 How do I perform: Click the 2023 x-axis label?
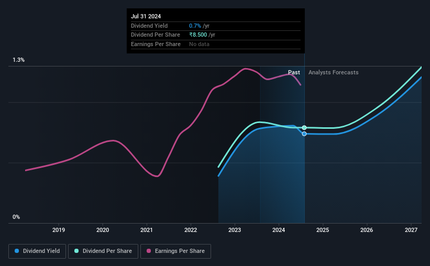[235, 230]
